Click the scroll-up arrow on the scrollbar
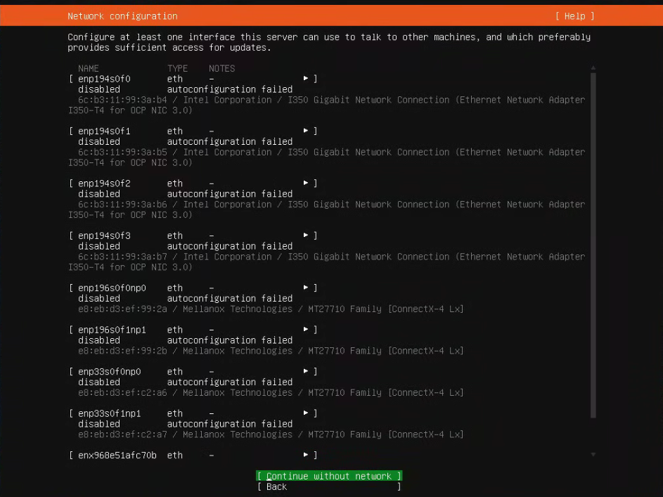 [x=593, y=68]
